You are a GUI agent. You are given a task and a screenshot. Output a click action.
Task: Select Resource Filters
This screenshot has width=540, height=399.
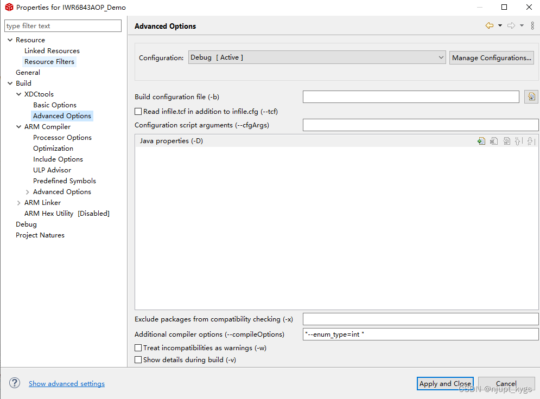[49, 62]
